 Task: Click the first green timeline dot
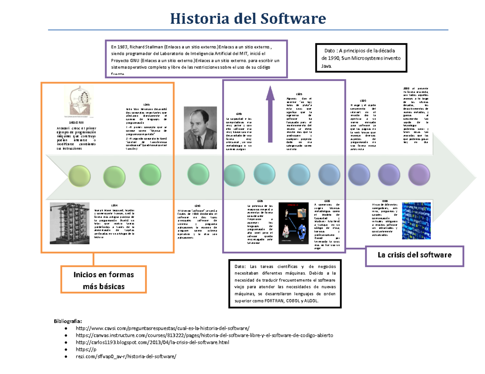[x=79, y=176]
